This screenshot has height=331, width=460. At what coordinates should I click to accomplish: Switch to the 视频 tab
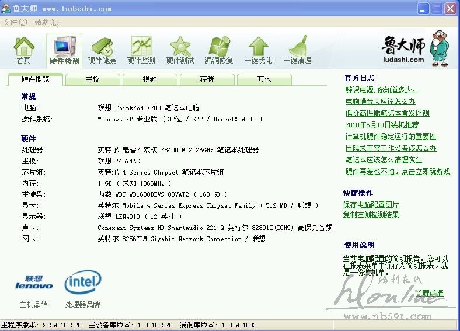[149, 79]
